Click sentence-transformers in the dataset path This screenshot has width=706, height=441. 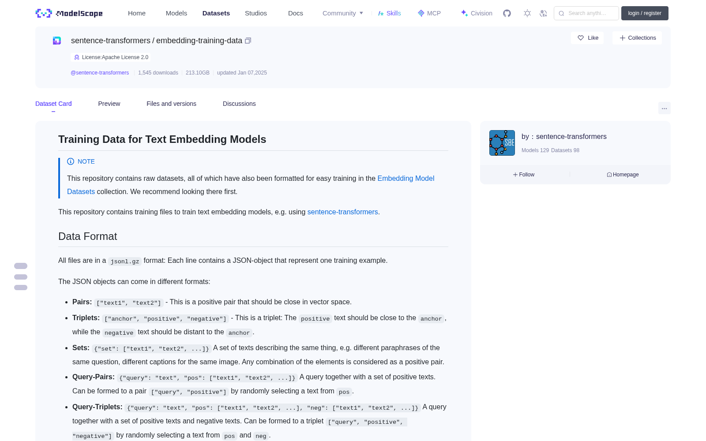coord(111,41)
